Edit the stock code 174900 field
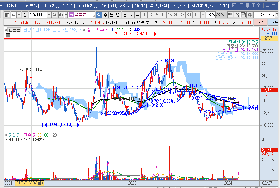Image resolution: width=280 pixels, height=188 pixels. [x=38, y=15]
